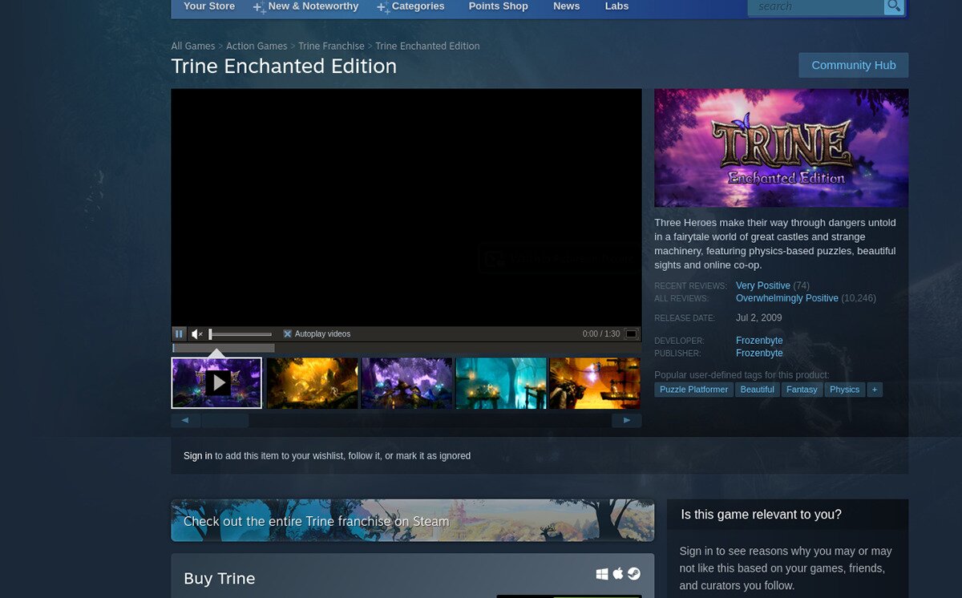Image resolution: width=962 pixels, height=598 pixels.
Task: Click the search magnifier icon
Action: (893, 6)
